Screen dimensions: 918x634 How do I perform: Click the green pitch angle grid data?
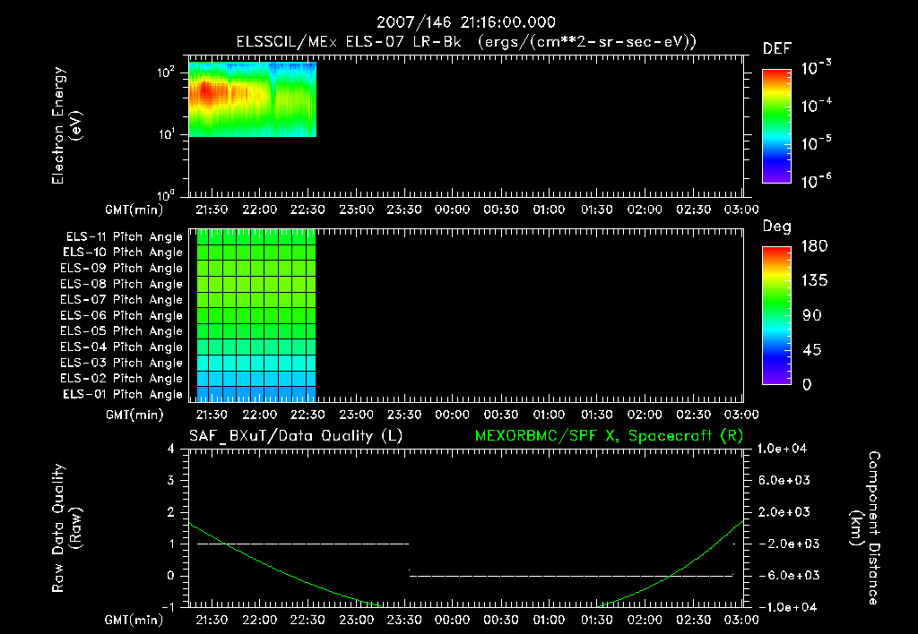coord(255,315)
